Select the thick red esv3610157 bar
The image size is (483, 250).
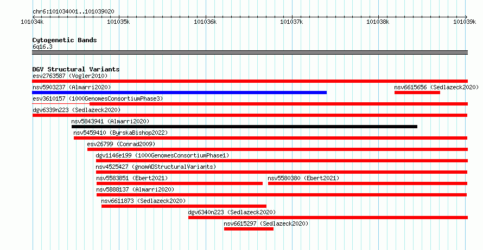279,104
